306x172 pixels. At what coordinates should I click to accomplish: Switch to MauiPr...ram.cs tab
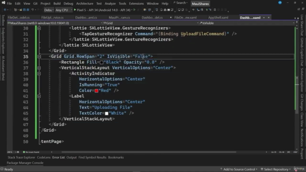click(x=119, y=18)
